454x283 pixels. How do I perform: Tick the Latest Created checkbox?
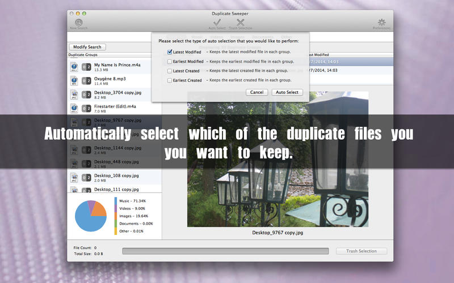[170, 71]
